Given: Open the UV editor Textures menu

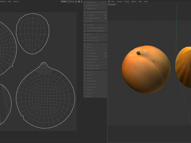Looking at the screenshot, I should 16,2.
